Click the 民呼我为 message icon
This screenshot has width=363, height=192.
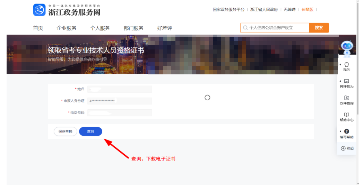click(x=346, y=81)
